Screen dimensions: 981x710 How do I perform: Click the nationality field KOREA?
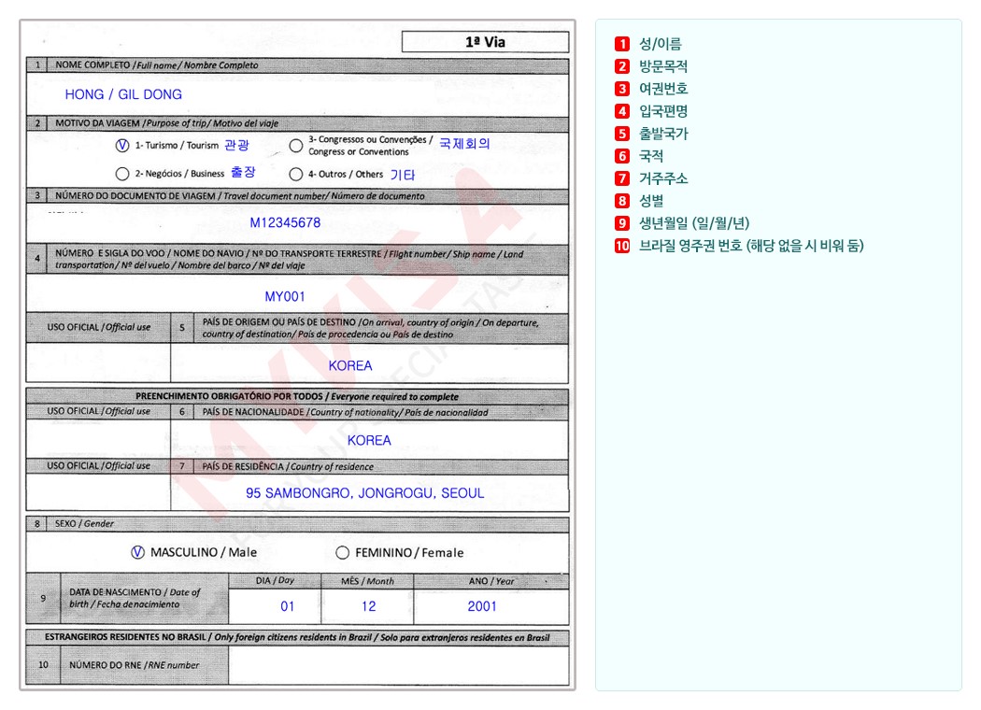point(369,440)
